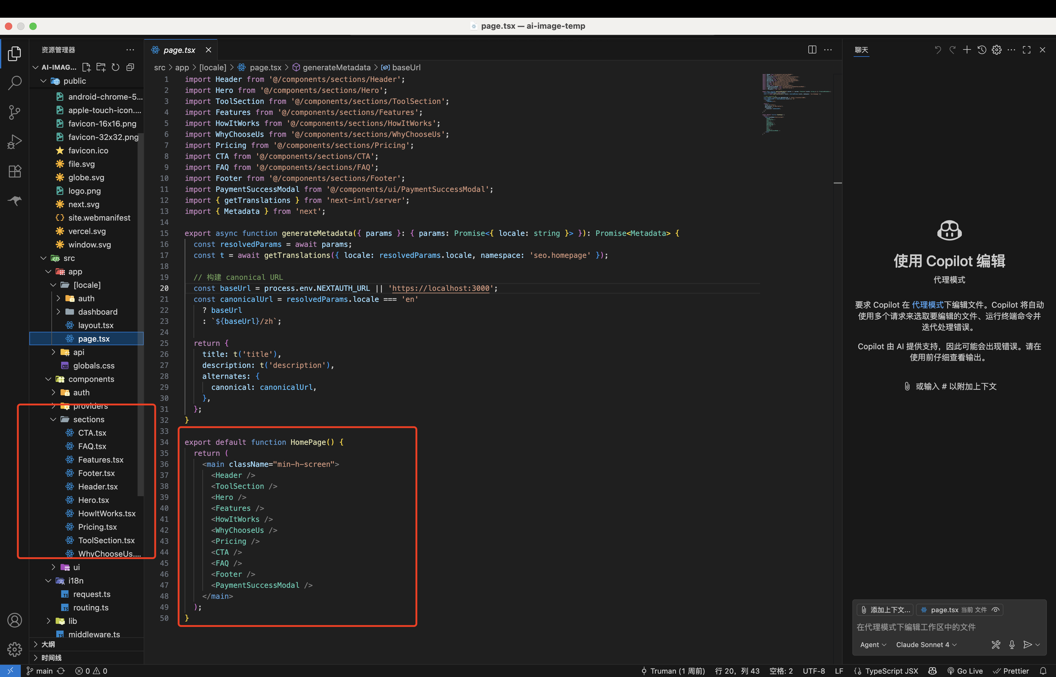Click the chat message input field
Viewport: 1056px width, 677px height.
pyautogui.click(x=949, y=627)
